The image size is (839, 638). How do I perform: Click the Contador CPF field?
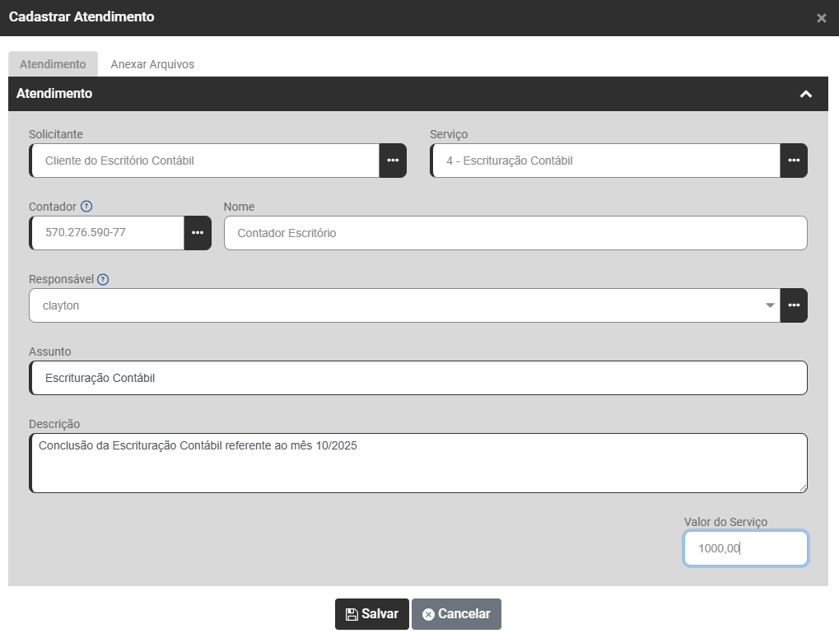[107, 233]
